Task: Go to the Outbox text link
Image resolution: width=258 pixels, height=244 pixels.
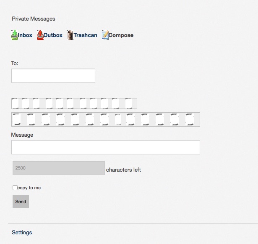Action: [53, 35]
